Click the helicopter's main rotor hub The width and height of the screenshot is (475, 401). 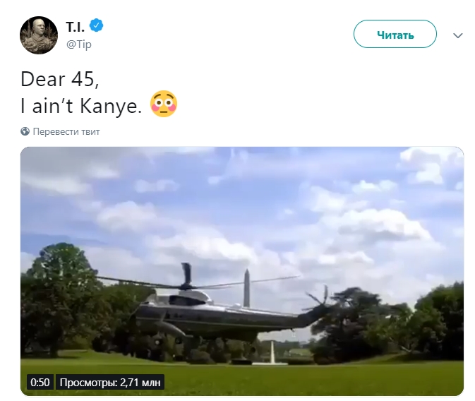tap(186, 285)
